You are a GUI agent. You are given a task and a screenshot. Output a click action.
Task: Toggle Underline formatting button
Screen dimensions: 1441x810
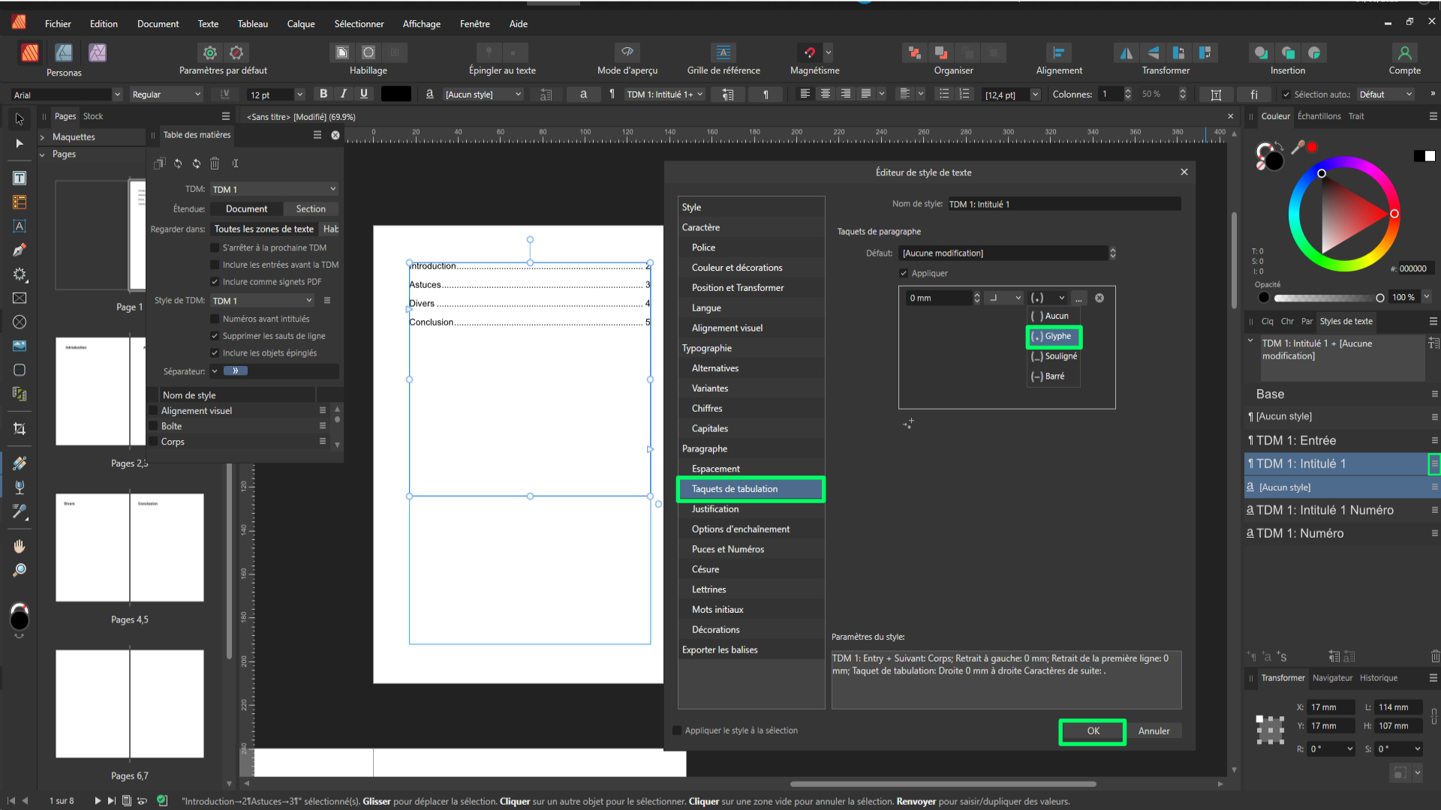tap(364, 94)
